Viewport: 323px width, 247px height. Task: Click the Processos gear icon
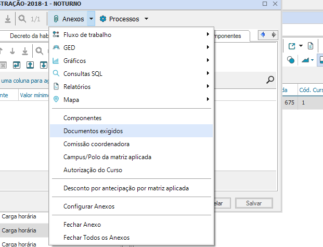(103, 19)
